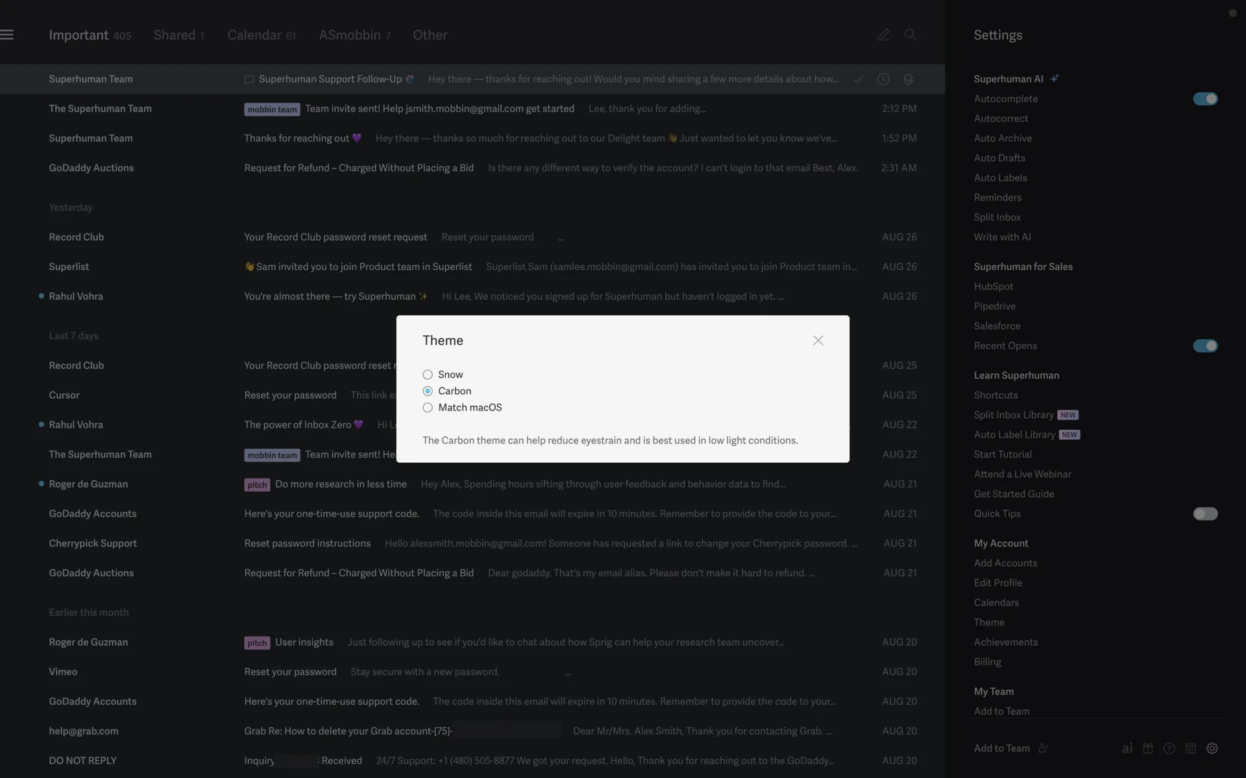Close the Theme dialog

(x=818, y=341)
